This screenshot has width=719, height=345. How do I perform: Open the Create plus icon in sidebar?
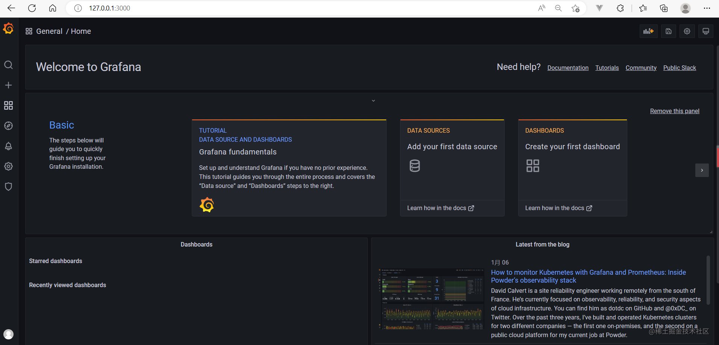point(8,85)
